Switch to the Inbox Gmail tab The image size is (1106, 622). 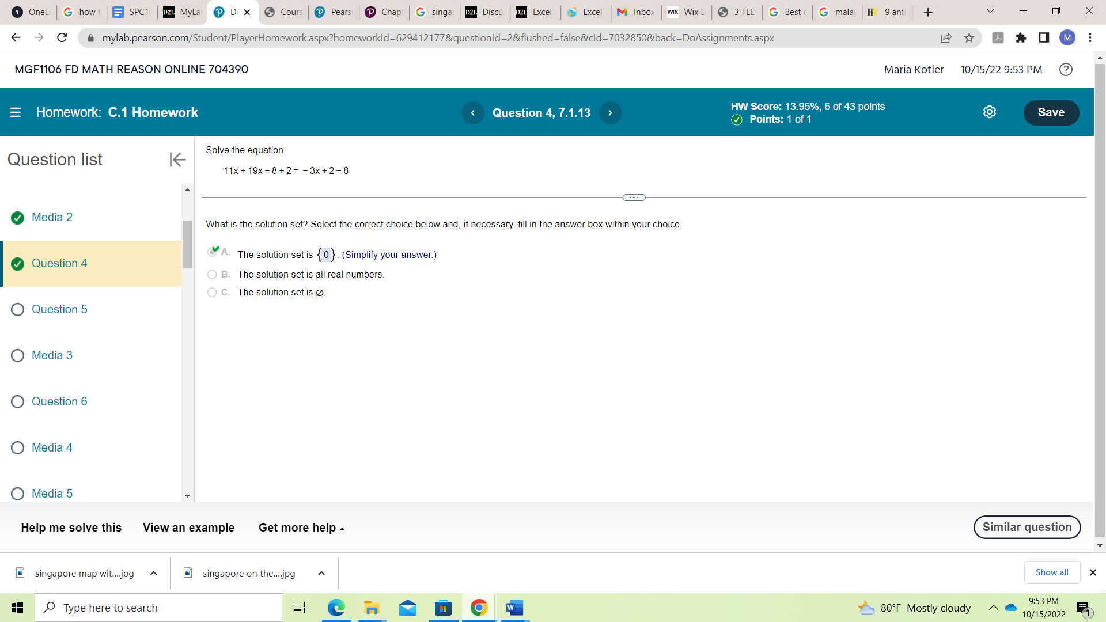636,12
